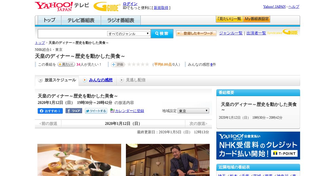Click the NHK受信料 クレジットカード払い banner

pyautogui.click(x=258, y=146)
